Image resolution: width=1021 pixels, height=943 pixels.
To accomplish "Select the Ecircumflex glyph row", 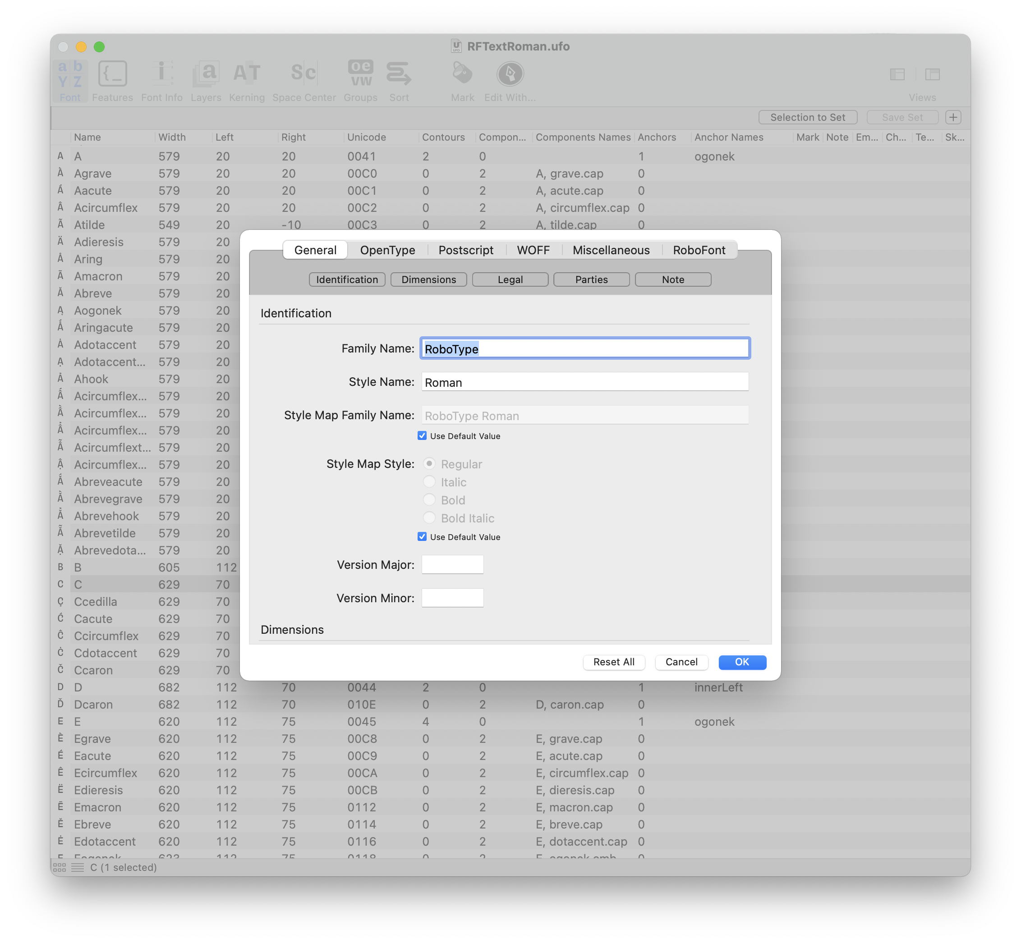I will (510, 773).
